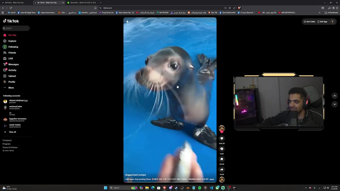Click Get Coins button
The image size is (340, 191).
pos(310,21)
